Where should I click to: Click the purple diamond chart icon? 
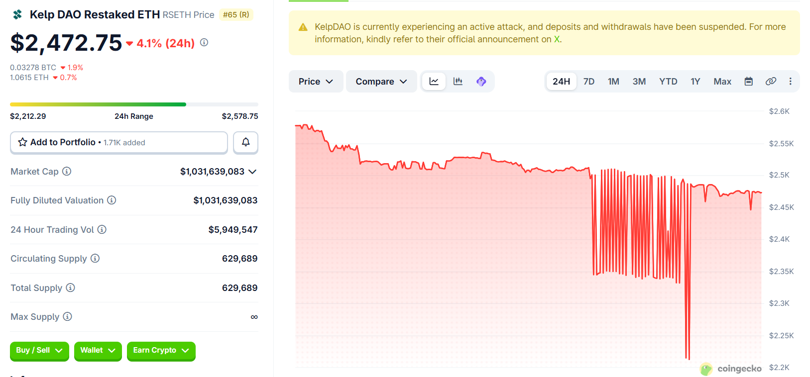pyautogui.click(x=481, y=82)
